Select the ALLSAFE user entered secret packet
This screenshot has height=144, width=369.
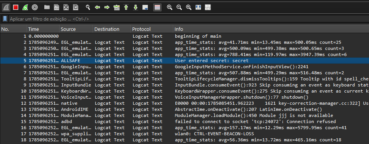pos(184,61)
